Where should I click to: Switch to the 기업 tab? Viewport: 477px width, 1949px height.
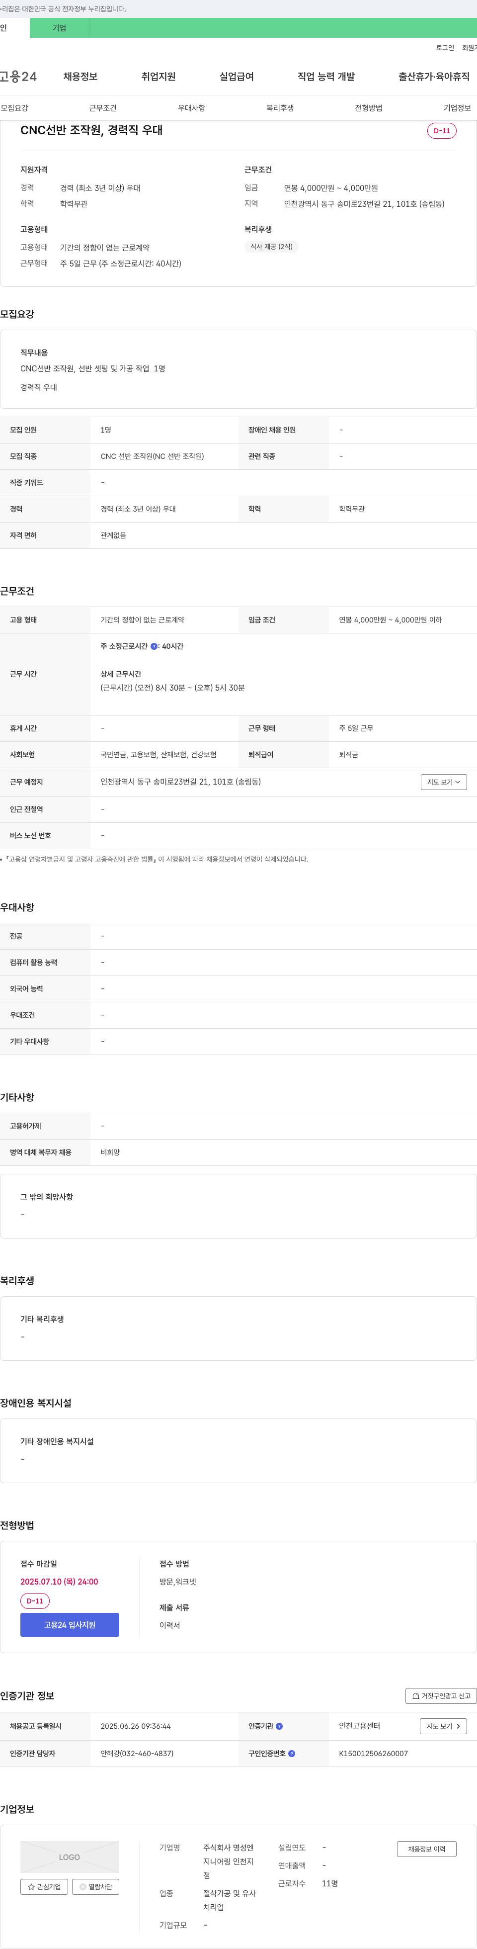coord(59,28)
